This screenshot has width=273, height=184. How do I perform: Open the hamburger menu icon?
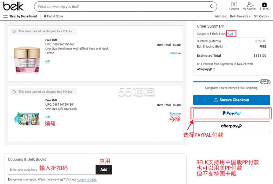5,16
